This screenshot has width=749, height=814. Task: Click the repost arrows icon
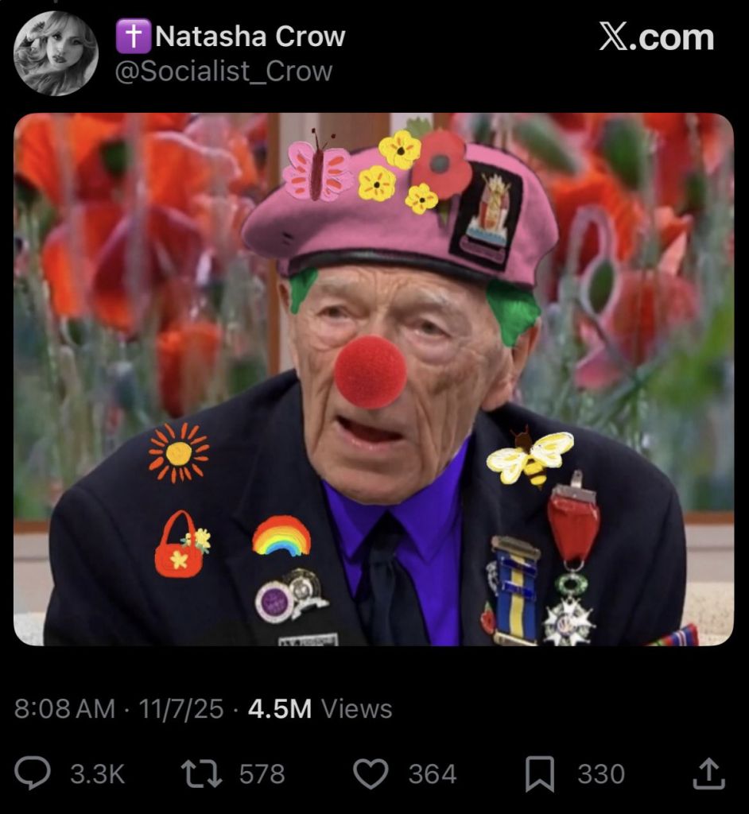coord(201,773)
